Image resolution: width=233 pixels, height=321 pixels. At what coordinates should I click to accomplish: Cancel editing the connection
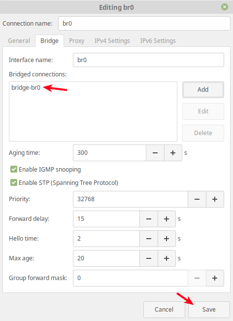[x=164, y=309]
